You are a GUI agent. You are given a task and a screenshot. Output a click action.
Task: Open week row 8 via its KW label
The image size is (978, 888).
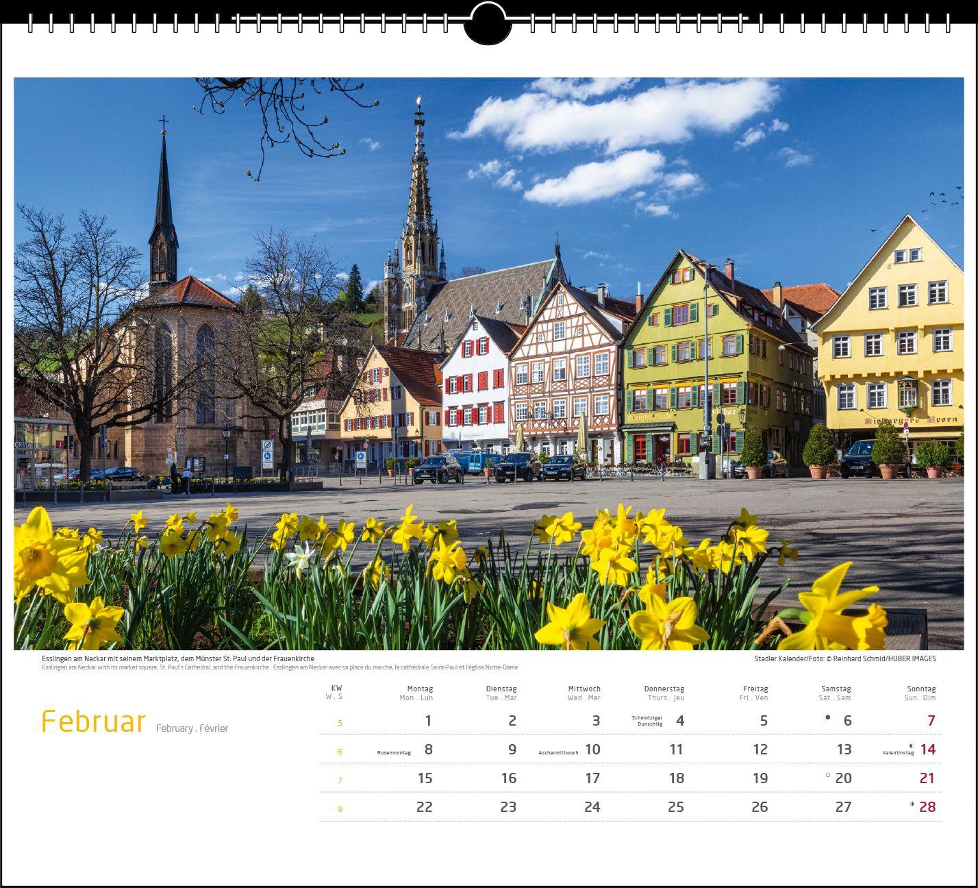pos(339,809)
